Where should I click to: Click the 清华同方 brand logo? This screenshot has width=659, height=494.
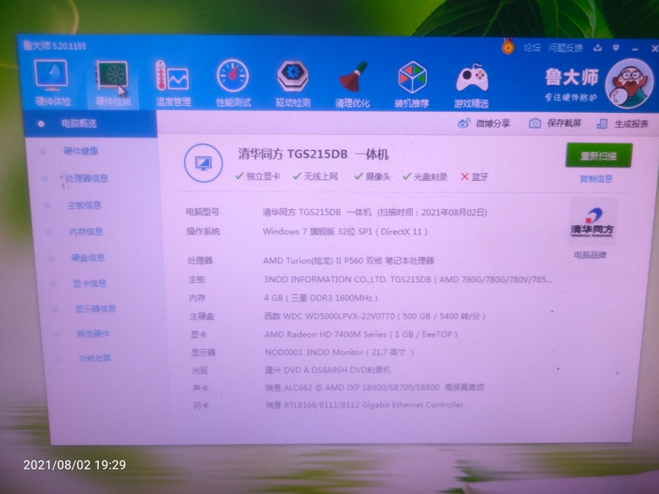[x=592, y=223]
